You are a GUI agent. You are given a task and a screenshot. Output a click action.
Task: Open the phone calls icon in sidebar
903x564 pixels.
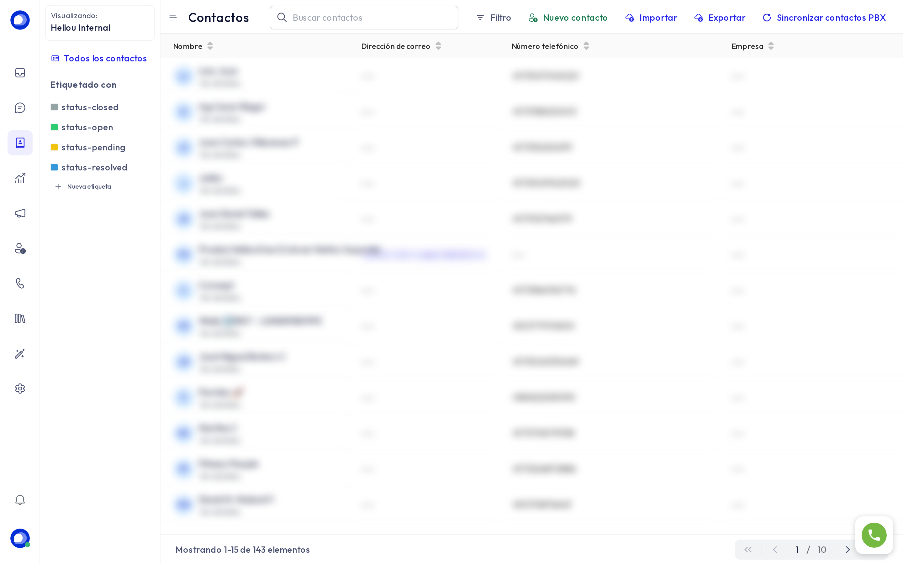click(20, 284)
